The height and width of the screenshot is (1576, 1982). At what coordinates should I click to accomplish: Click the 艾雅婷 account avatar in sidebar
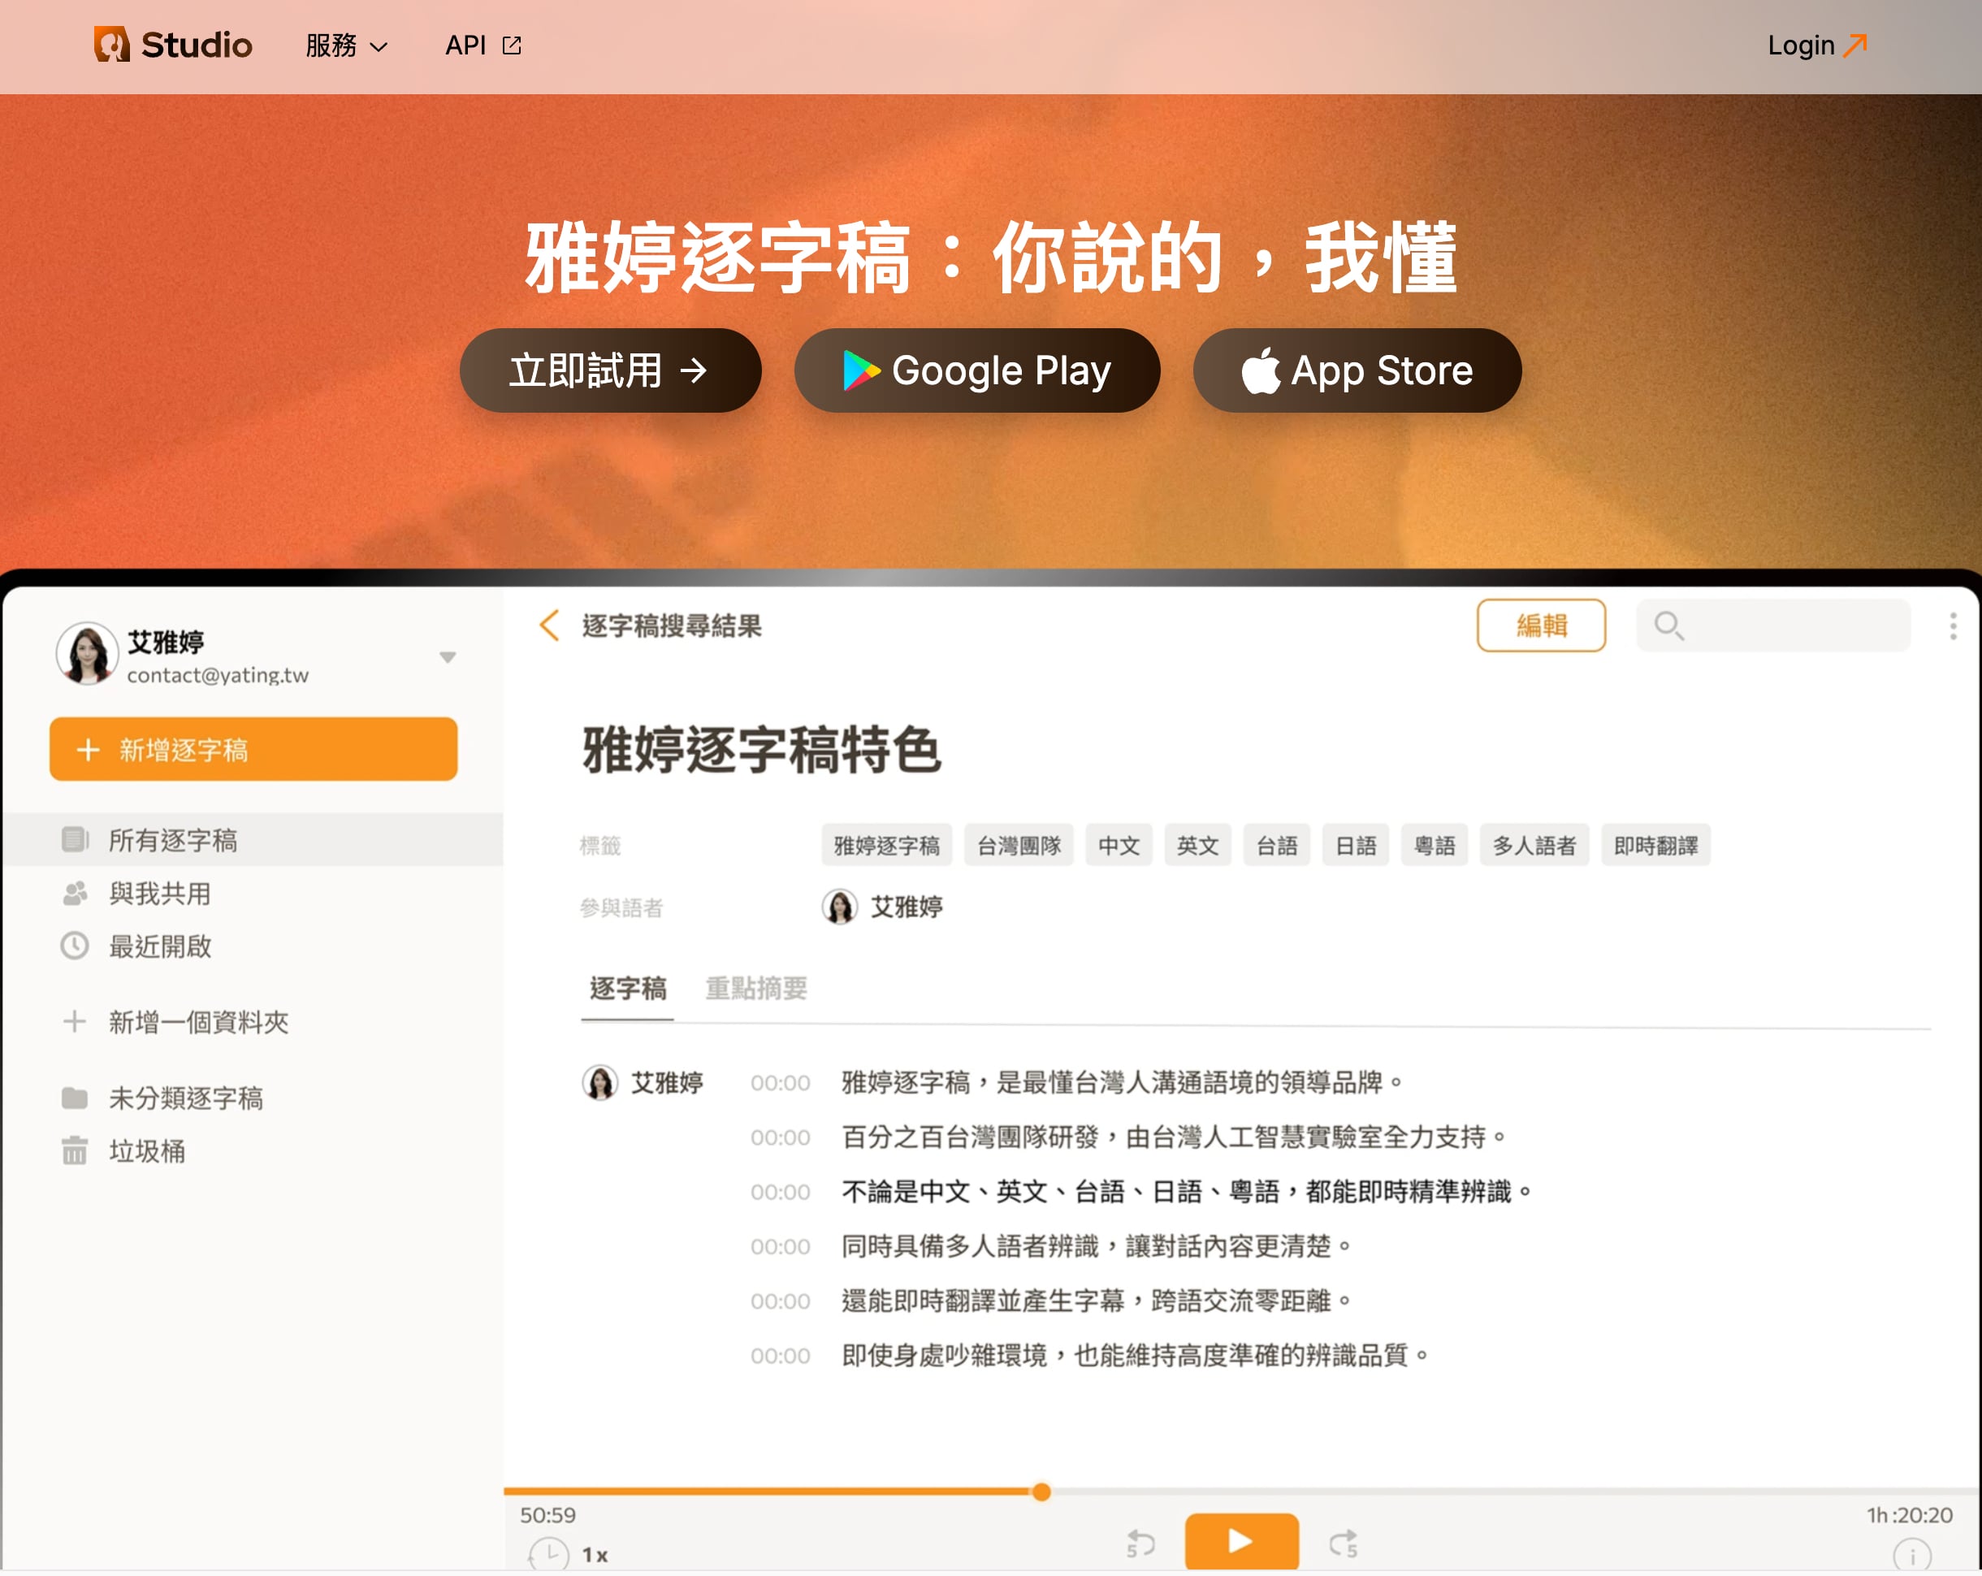tap(88, 654)
